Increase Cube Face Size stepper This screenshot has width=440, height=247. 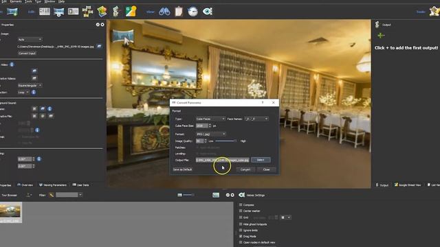tap(210, 125)
